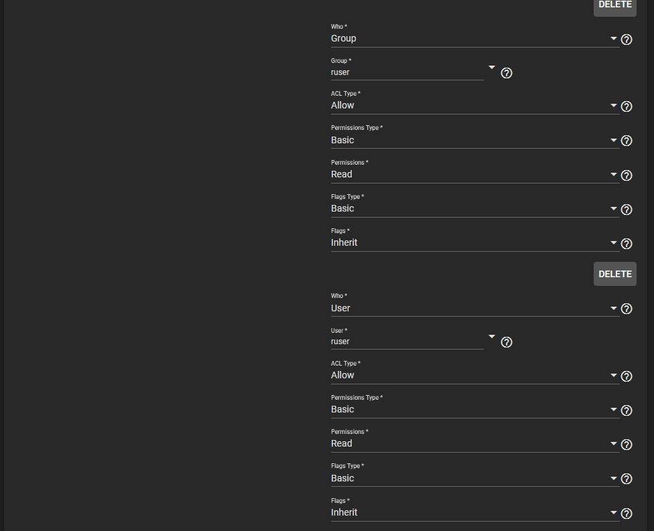The image size is (654, 531).
Task: Expand the Group ruser dropdown arrow
Action: click(492, 68)
